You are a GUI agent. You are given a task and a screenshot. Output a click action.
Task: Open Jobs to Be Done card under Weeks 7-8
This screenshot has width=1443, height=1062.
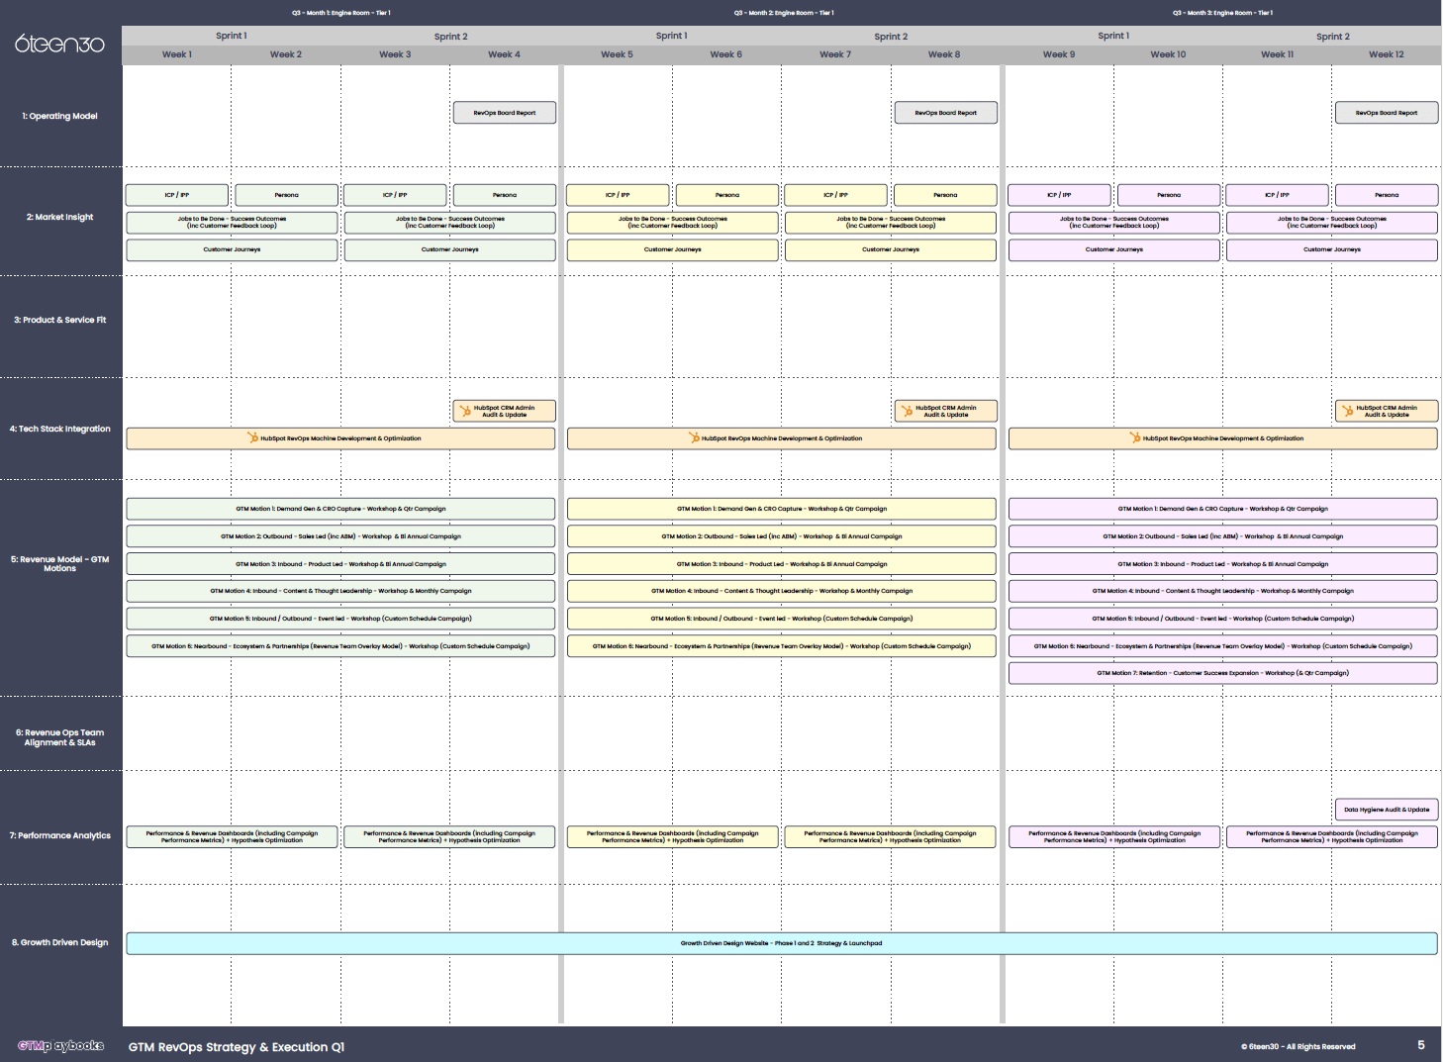[891, 223]
